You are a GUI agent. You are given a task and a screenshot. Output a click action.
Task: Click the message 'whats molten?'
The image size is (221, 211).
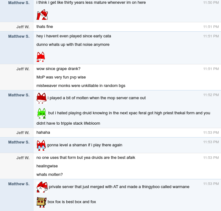point(49,175)
